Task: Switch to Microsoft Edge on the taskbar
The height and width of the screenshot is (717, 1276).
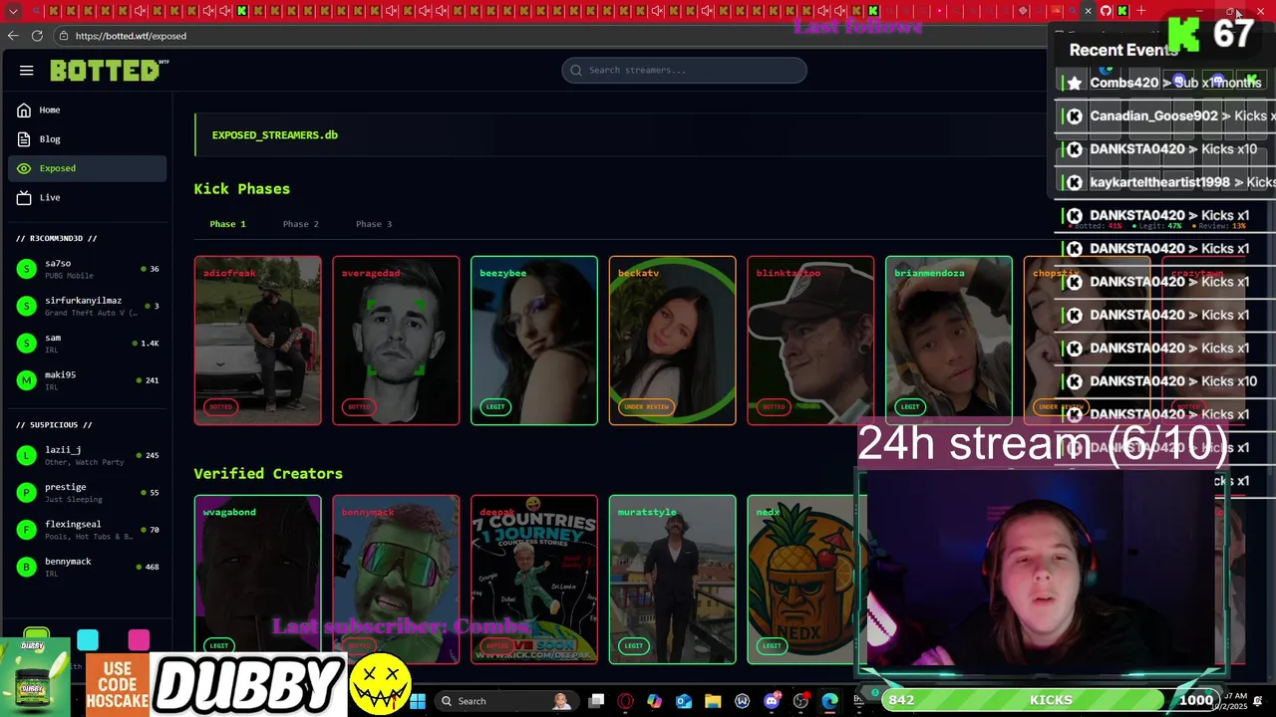Action: pos(829,701)
